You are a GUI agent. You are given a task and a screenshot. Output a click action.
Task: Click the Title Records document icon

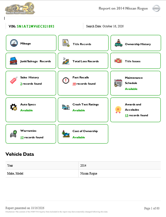[66, 43]
